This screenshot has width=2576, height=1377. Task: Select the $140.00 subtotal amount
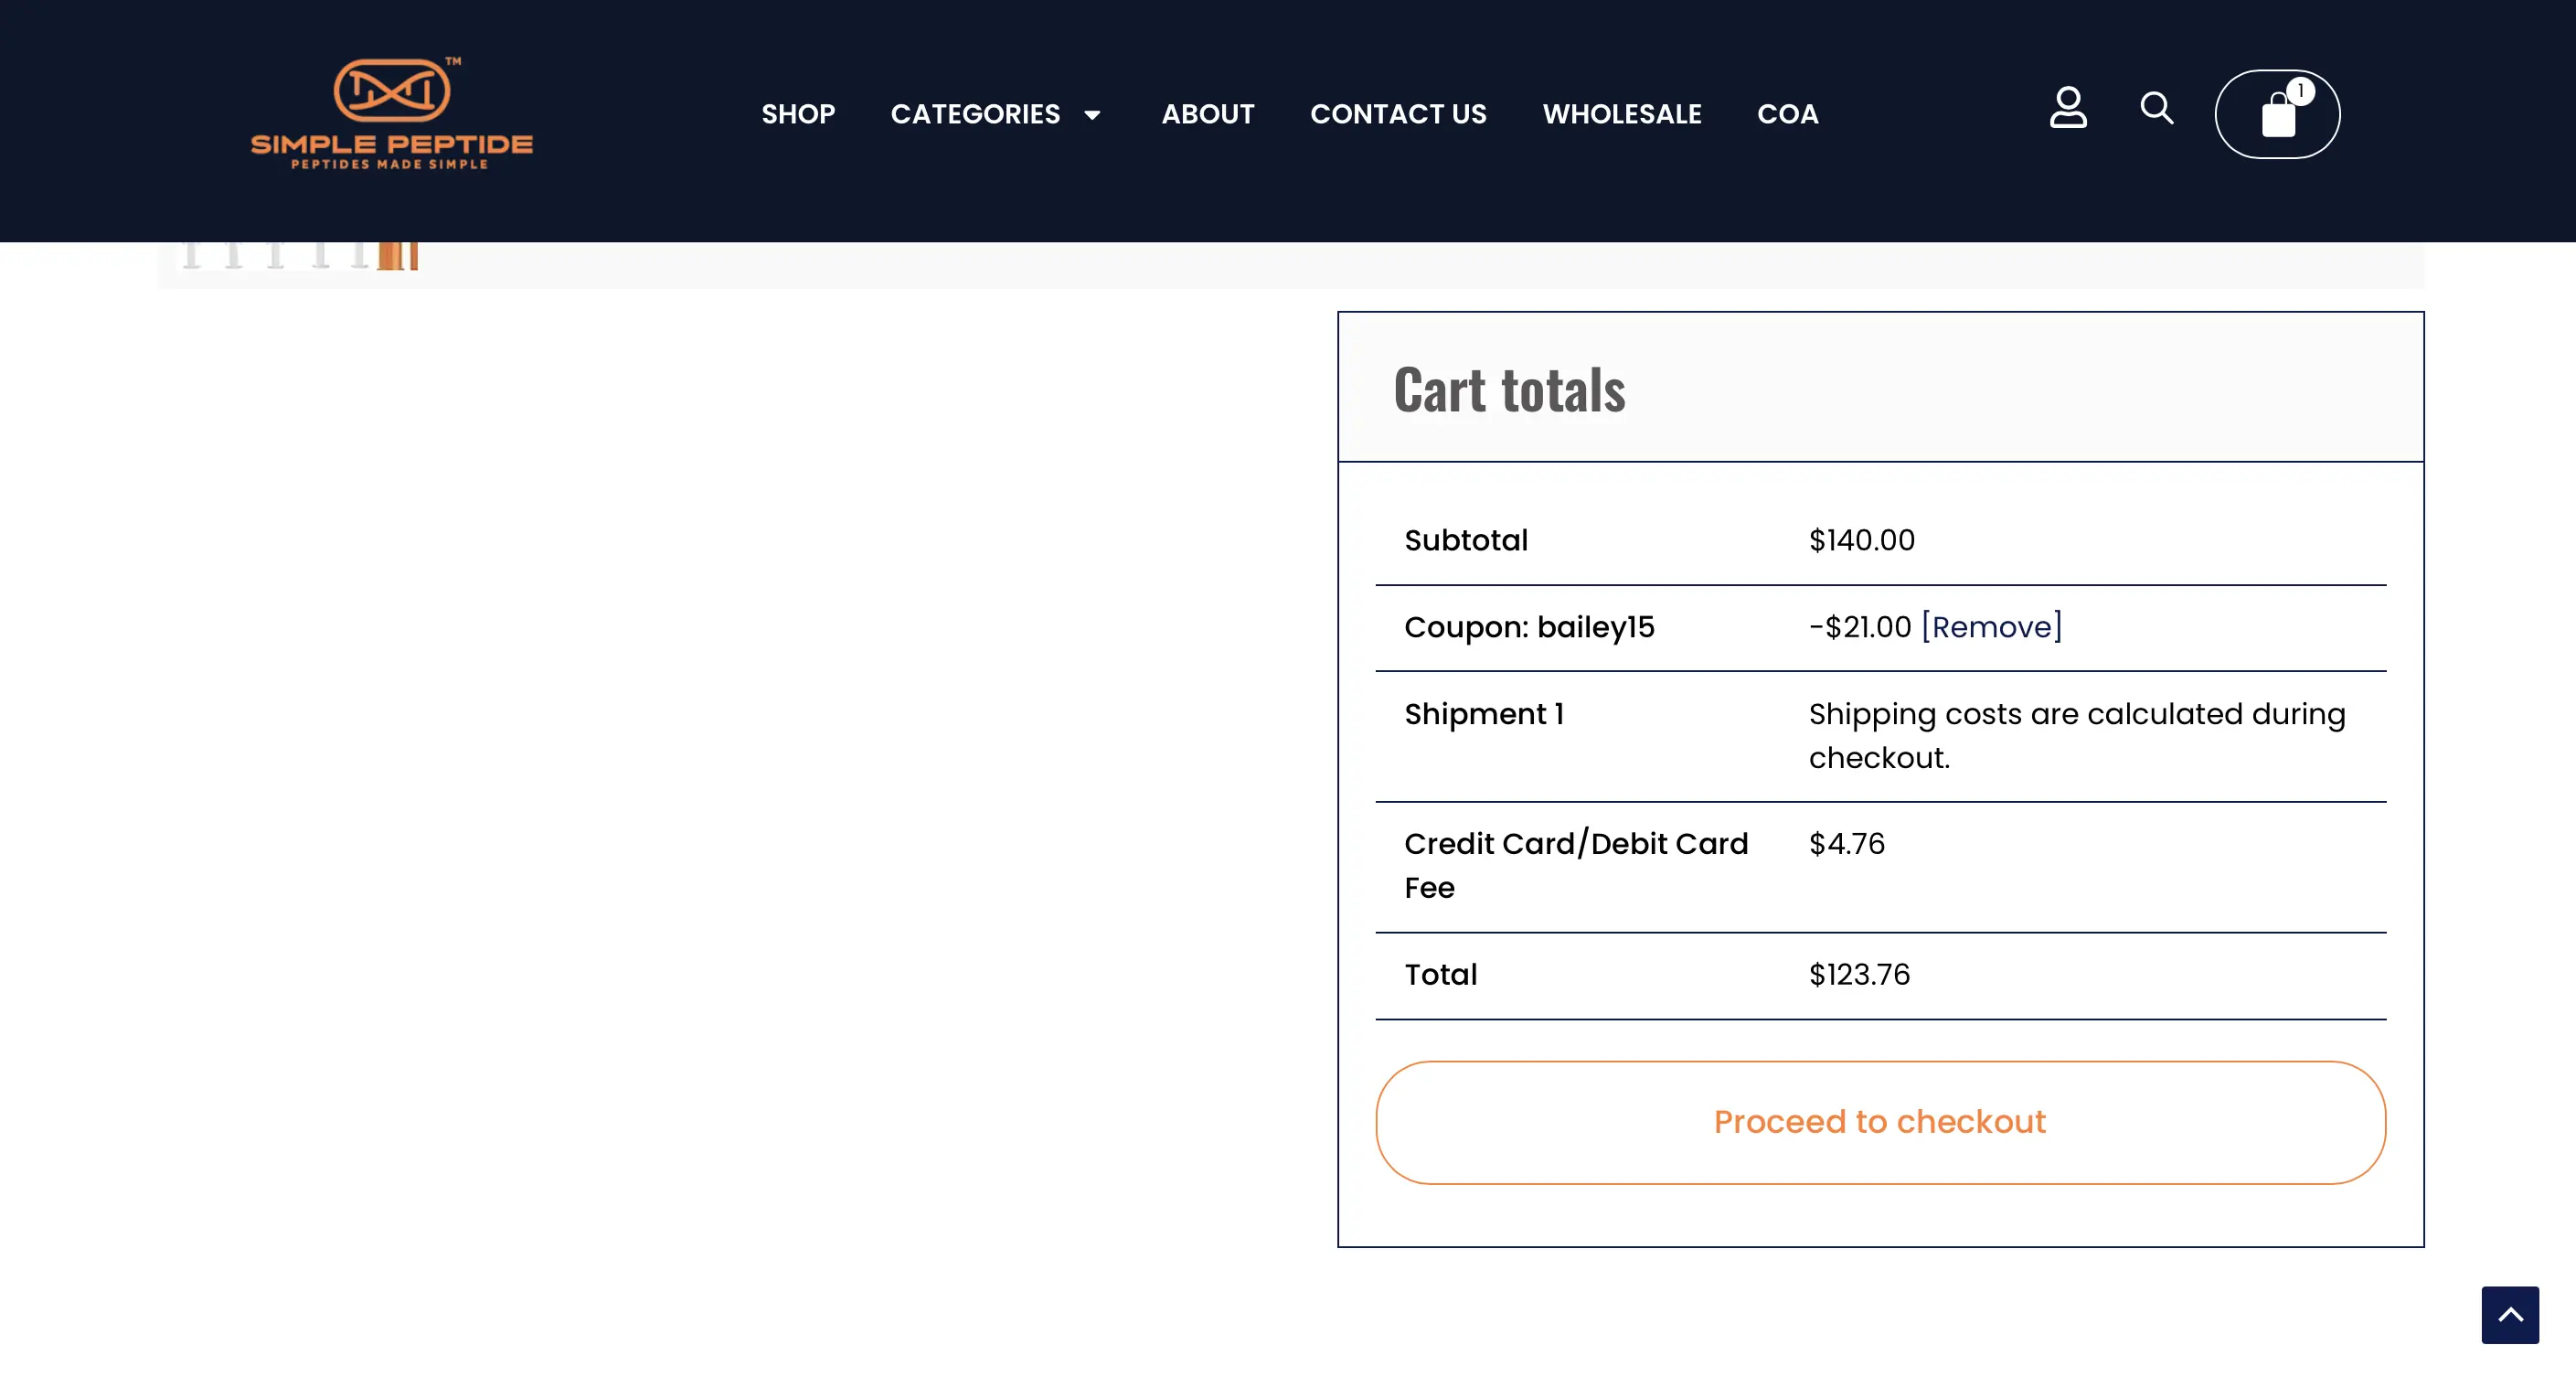point(1861,540)
